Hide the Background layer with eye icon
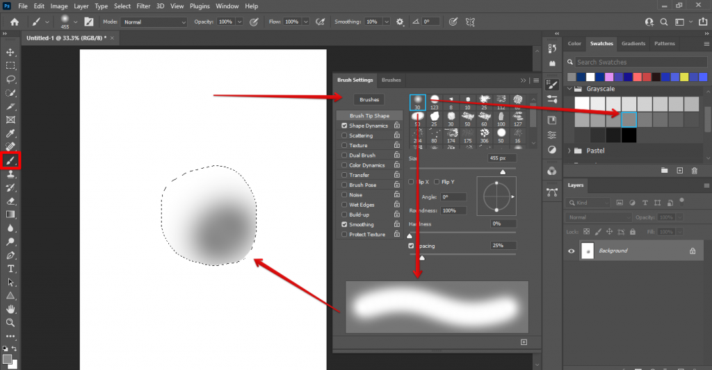Image resolution: width=712 pixels, height=370 pixels. tap(572, 251)
